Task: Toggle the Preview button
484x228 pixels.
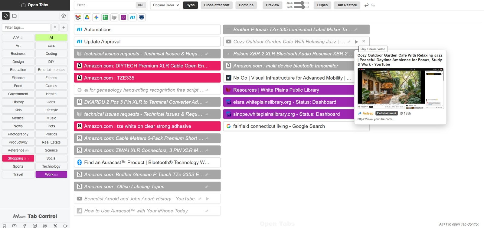Action: (272, 5)
